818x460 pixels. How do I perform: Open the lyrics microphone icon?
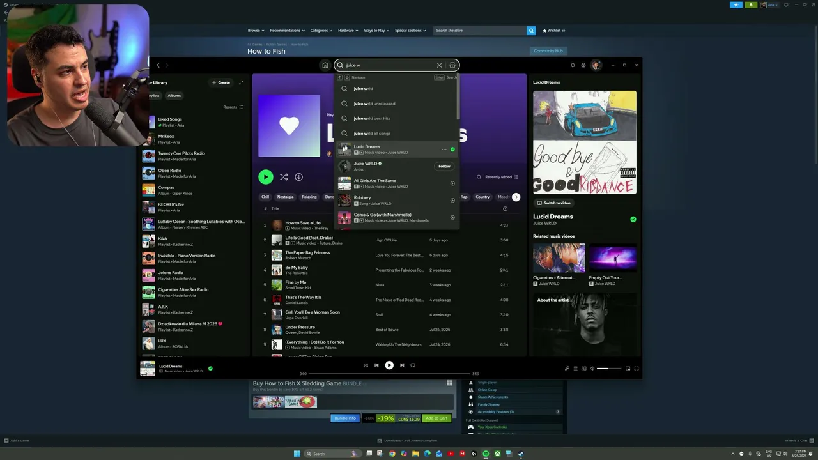(x=567, y=369)
